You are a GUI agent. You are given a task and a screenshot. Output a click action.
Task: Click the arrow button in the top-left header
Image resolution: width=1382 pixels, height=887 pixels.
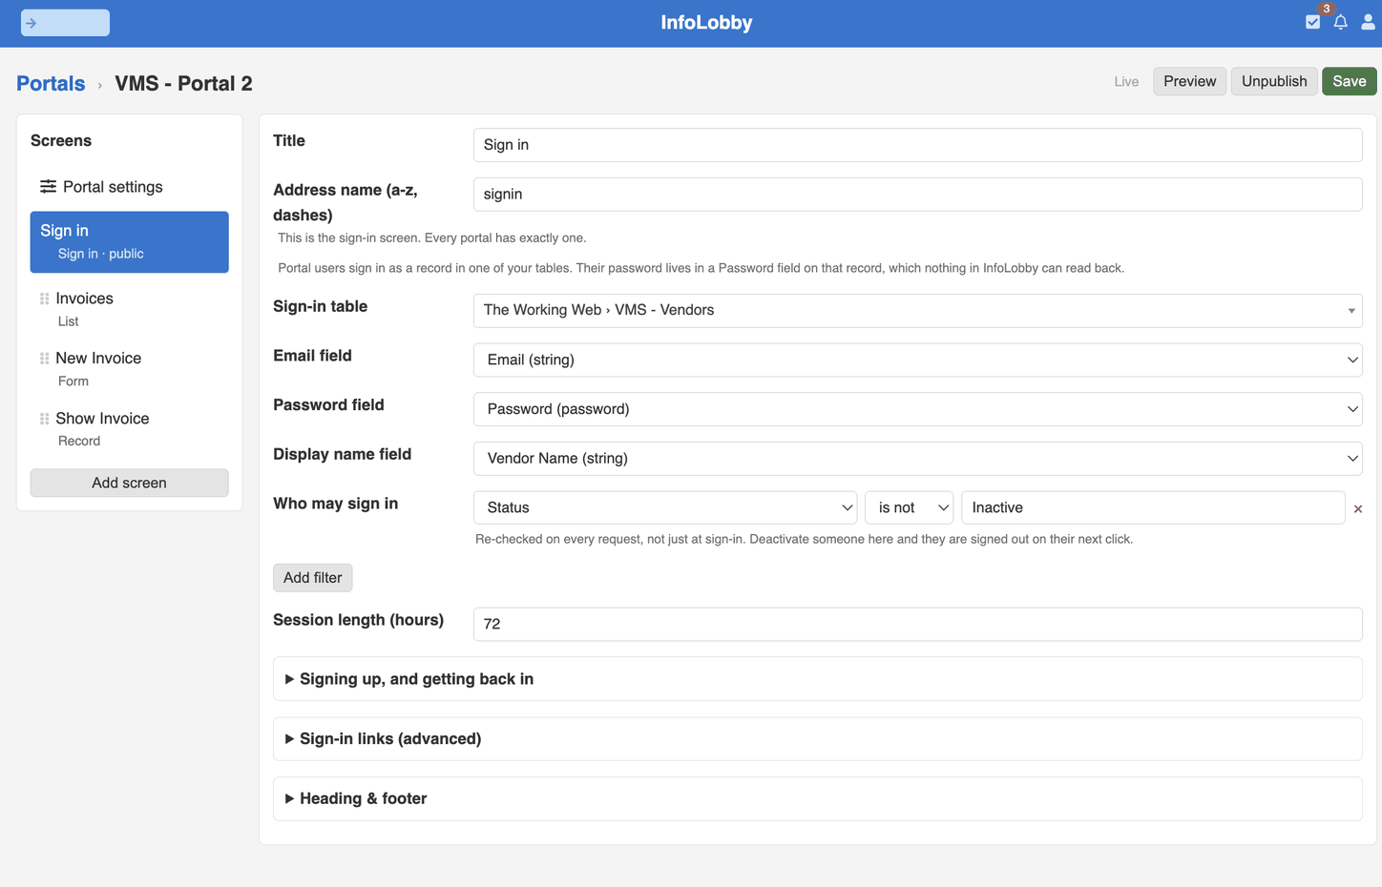tap(65, 23)
